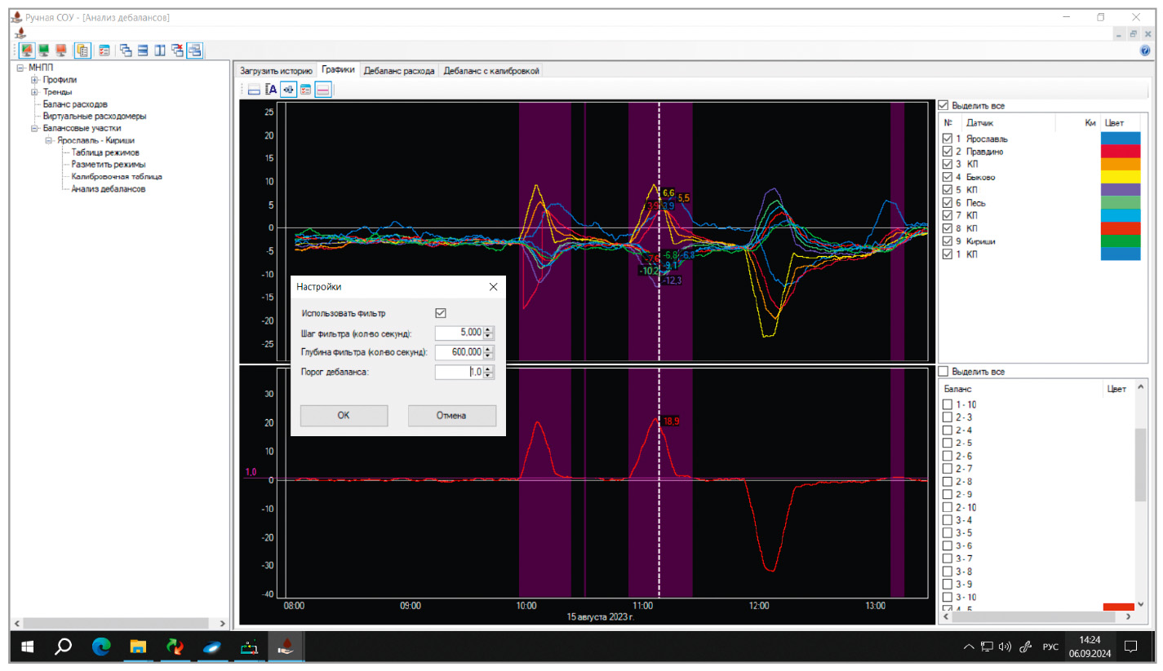Click the blue help icon at top right
The width and height of the screenshot is (1163, 671).
pos(1144,51)
